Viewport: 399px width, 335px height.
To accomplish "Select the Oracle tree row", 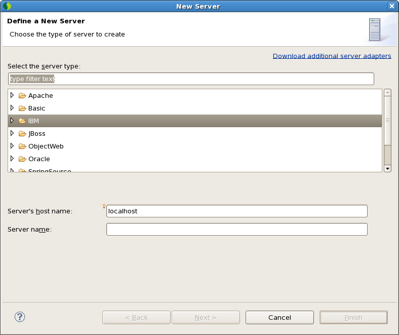I will pos(195,159).
